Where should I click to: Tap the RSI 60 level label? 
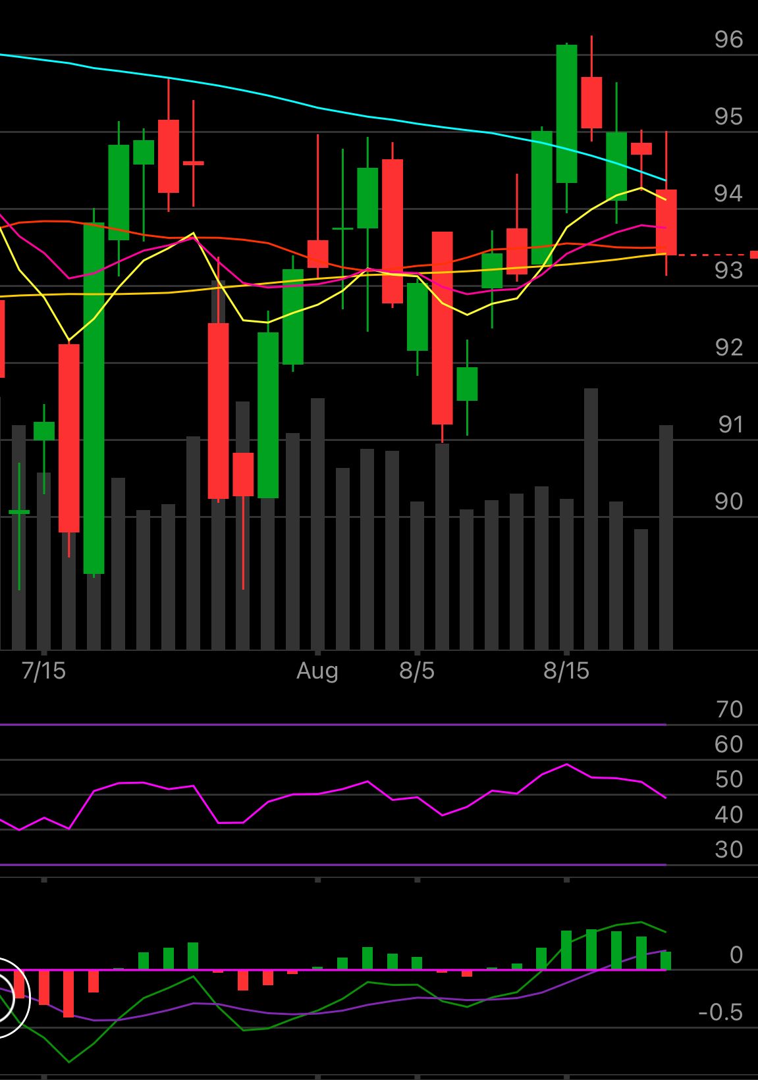click(x=728, y=744)
